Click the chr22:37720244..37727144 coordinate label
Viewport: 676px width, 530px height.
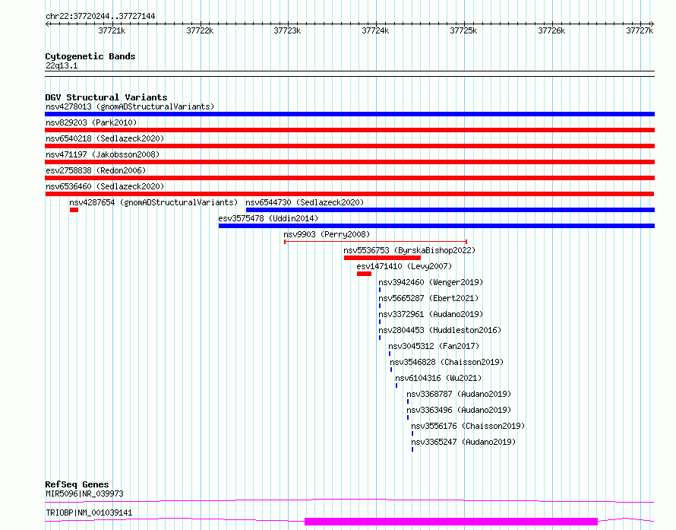100,16
